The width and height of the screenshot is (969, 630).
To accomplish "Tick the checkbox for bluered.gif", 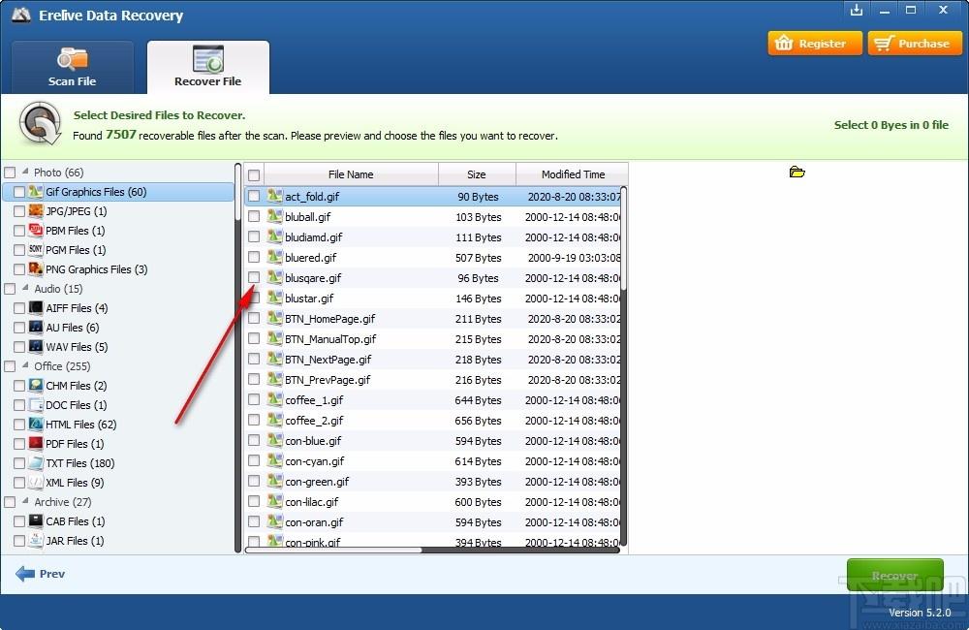I will tap(254, 257).
